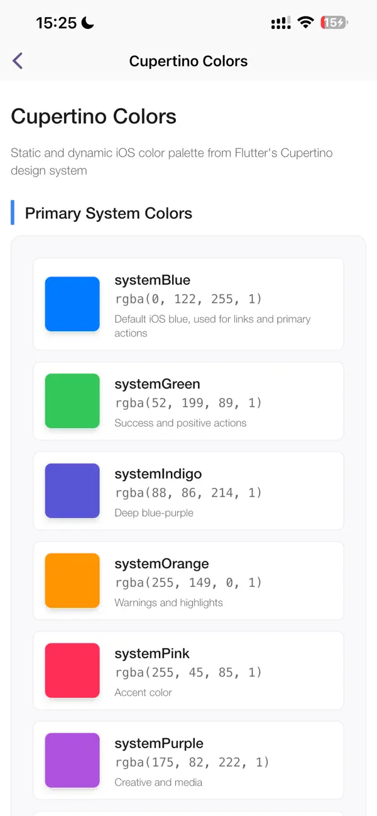Tap the battery indicator showing 15 percent
Screen dimensions: 377x816
click(x=334, y=22)
